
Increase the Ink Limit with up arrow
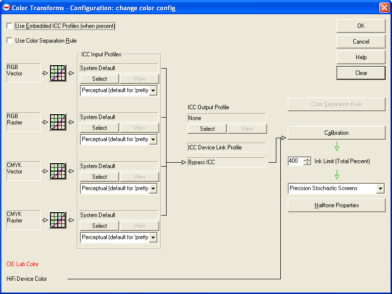(307, 159)
